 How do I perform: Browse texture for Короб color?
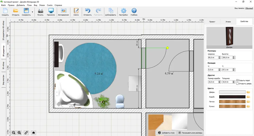248,97
